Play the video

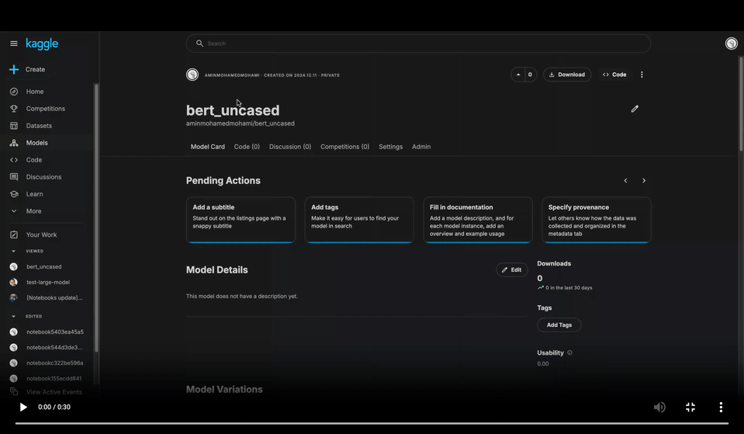click(x=22, y=407)
